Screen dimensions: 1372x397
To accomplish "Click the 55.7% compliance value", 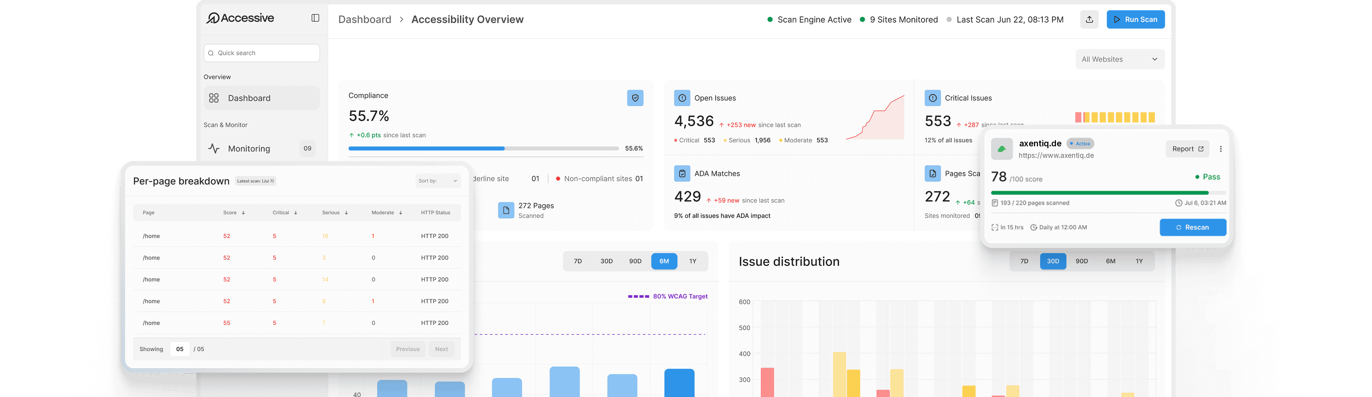I will pos(369,116).
